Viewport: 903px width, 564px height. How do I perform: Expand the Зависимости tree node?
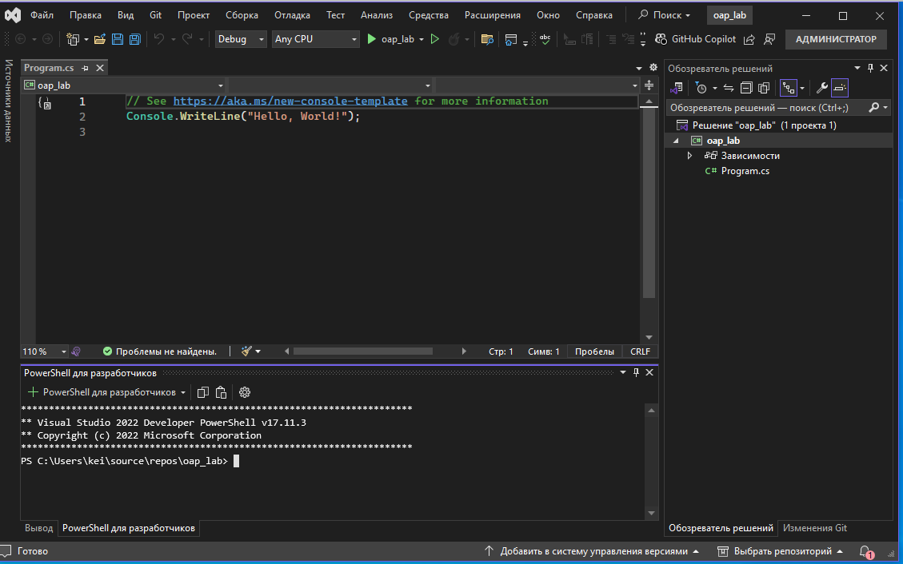coord(690,156)
